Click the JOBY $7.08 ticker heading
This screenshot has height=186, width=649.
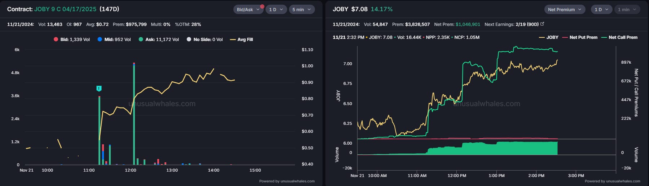coord(350,9)
